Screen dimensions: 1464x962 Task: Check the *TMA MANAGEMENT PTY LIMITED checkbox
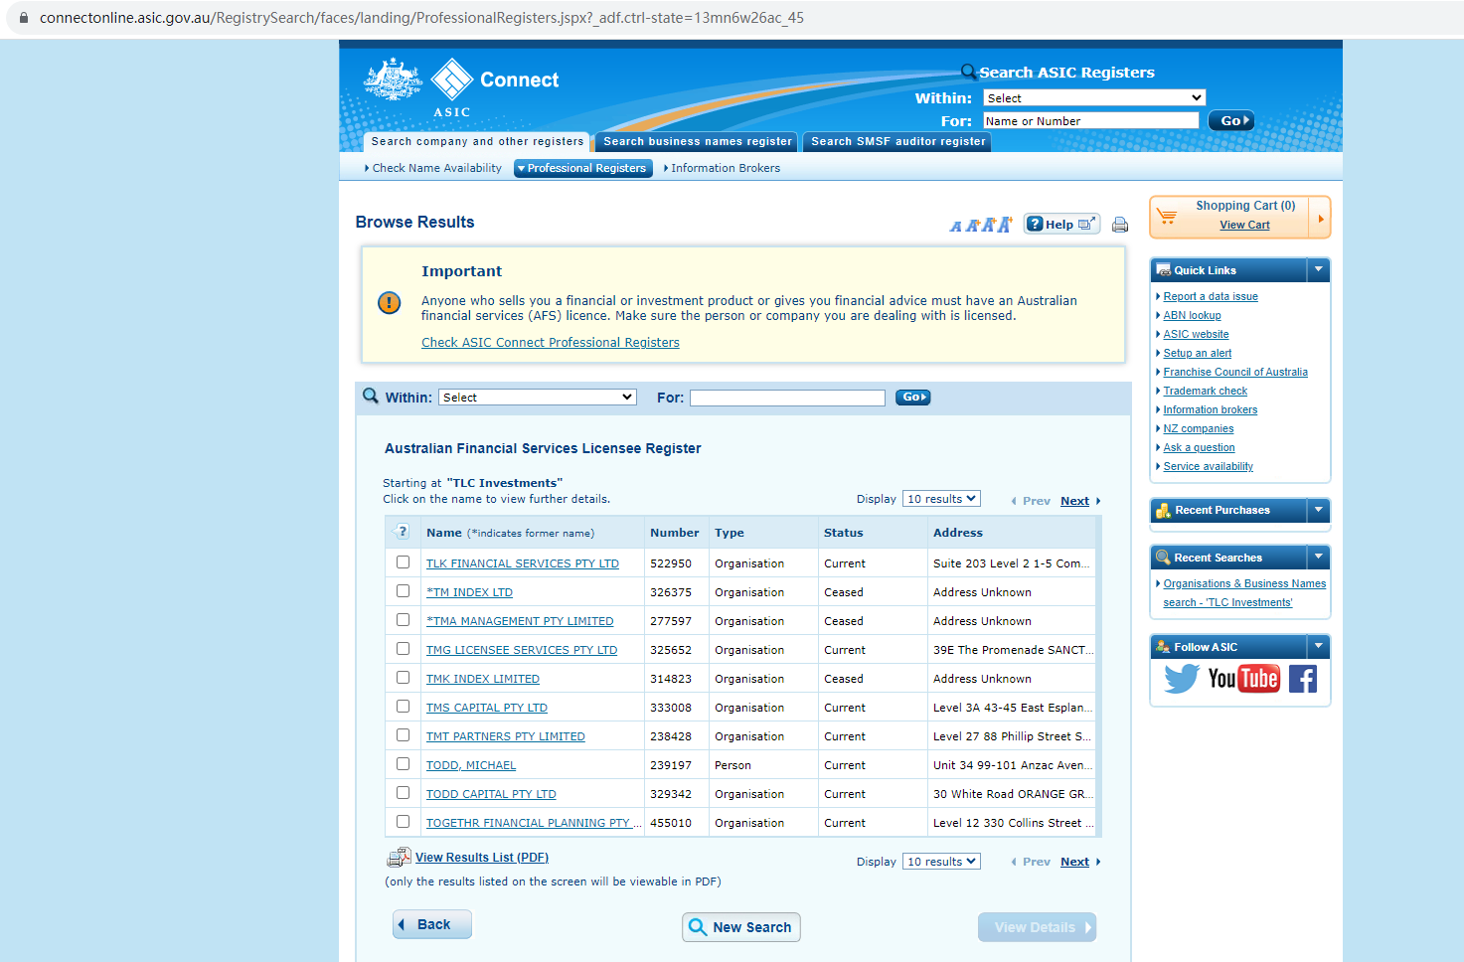[403, 620]
